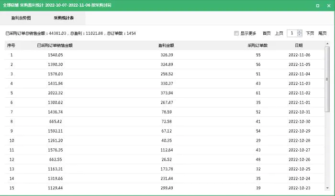
Task: Sort by the 盈利金额 column header
Action: [x=166, y=45]
